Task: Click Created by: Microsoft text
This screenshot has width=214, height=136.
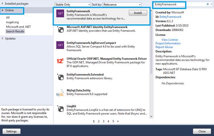Action: click(x=170, y=12)
